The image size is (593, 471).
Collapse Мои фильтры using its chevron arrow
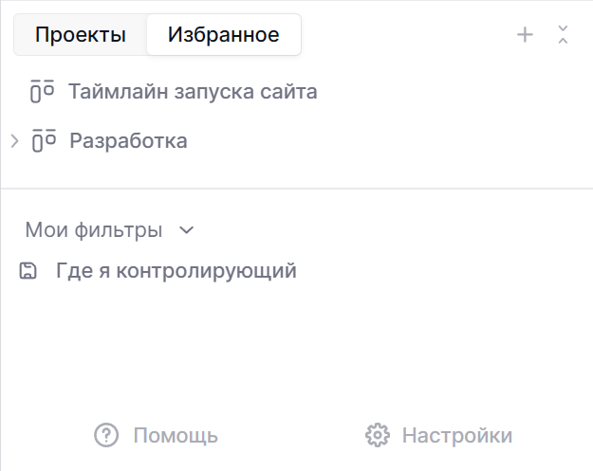coord(187,229)
